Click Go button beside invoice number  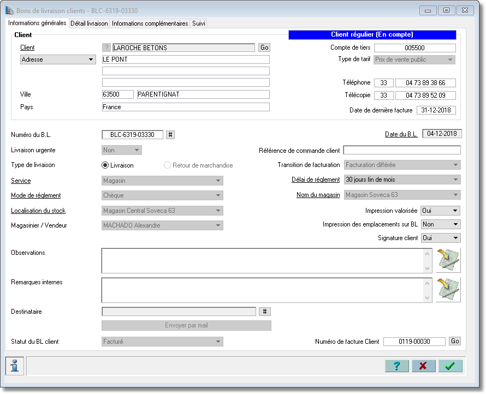[455, 342]
